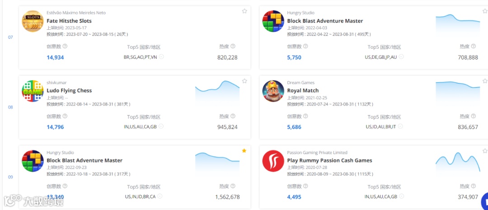Open Fate Hitsthe Slots title link
488x210 pixels.
coord(69,21)
